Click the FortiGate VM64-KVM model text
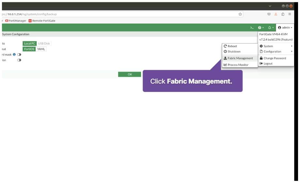300x185 pixels. click(x=274, y=34)
